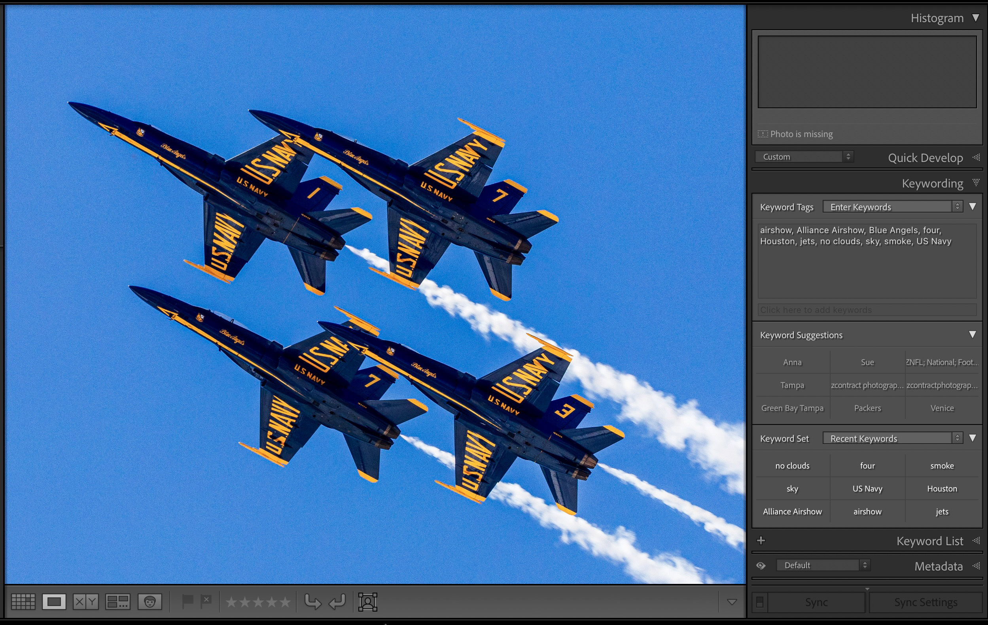988x625 pixels.
Task: Toggle 'Alliance Airshow' keyword in set
Action: pyautogui.click(x=792, y=512)
